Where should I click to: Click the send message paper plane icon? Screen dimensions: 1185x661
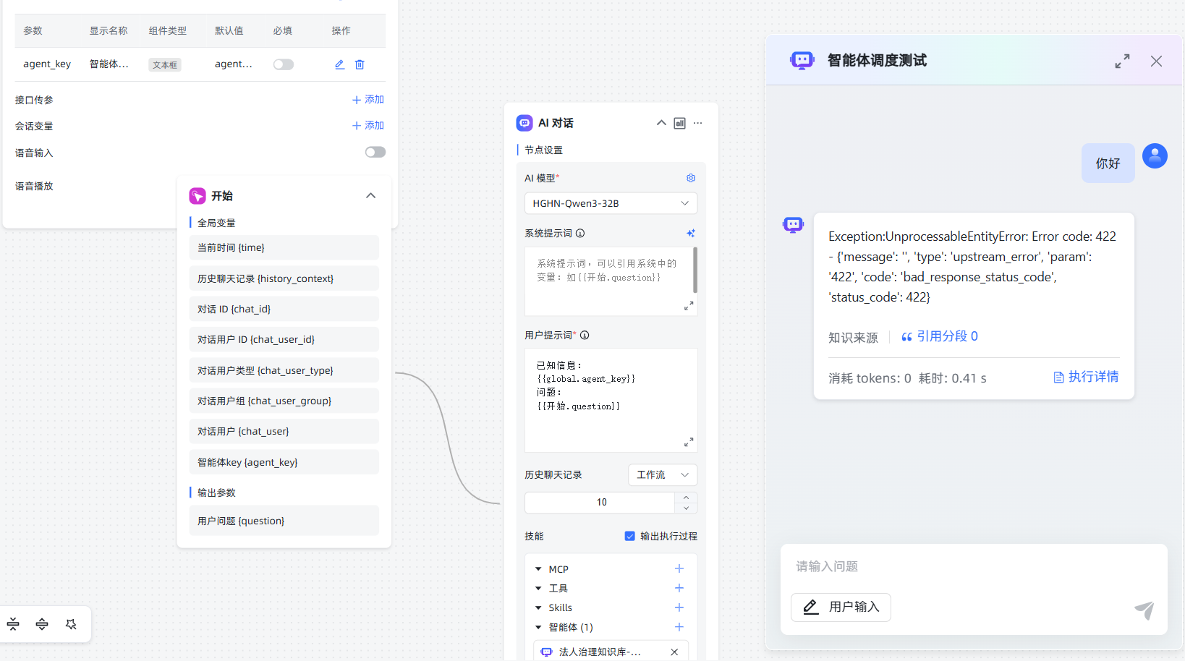pyautogui.click(x=1144, y=610)
